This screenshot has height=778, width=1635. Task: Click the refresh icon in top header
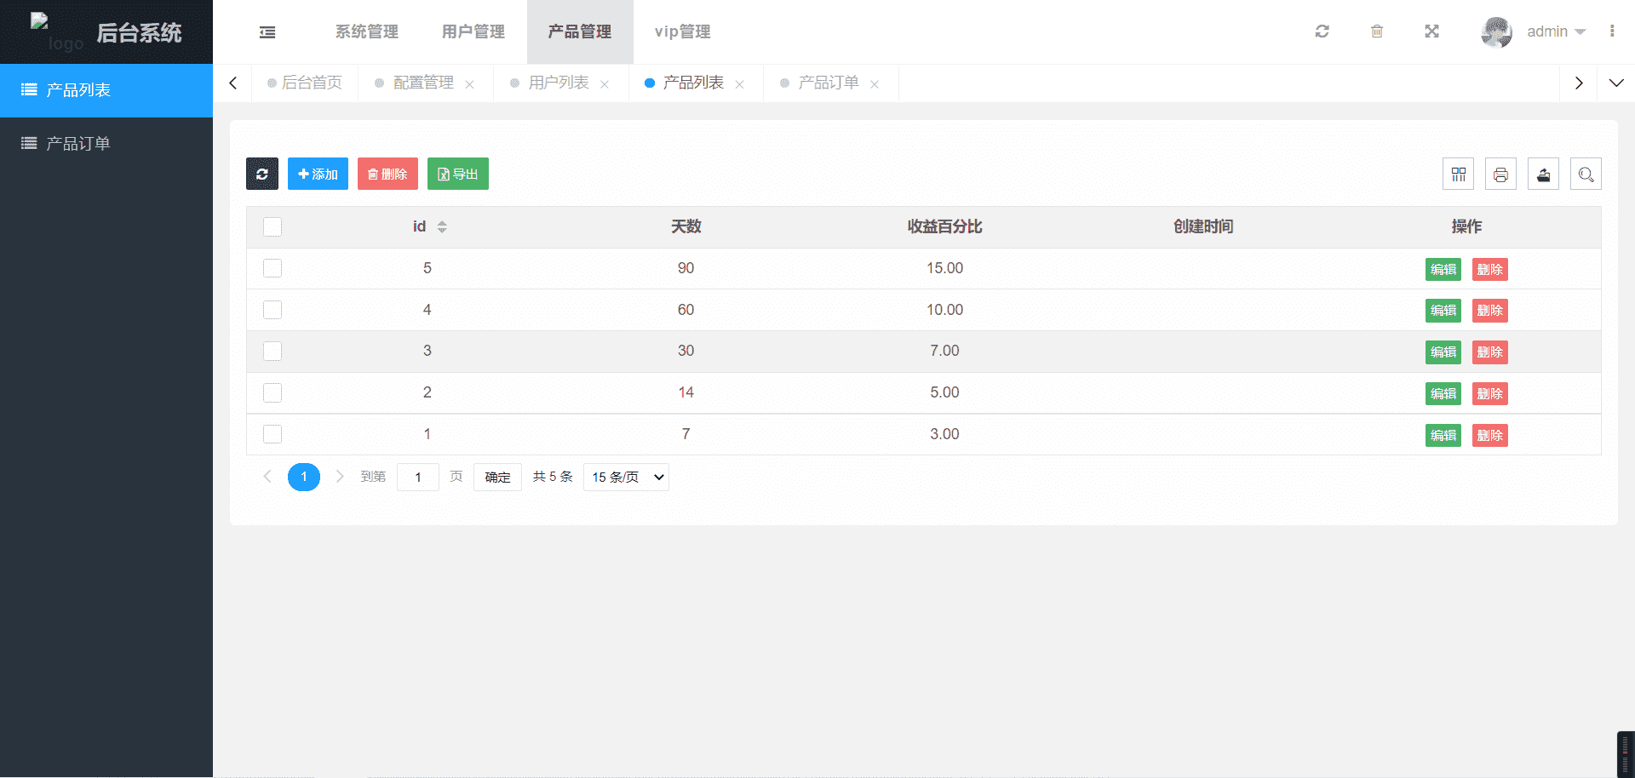1322,31
